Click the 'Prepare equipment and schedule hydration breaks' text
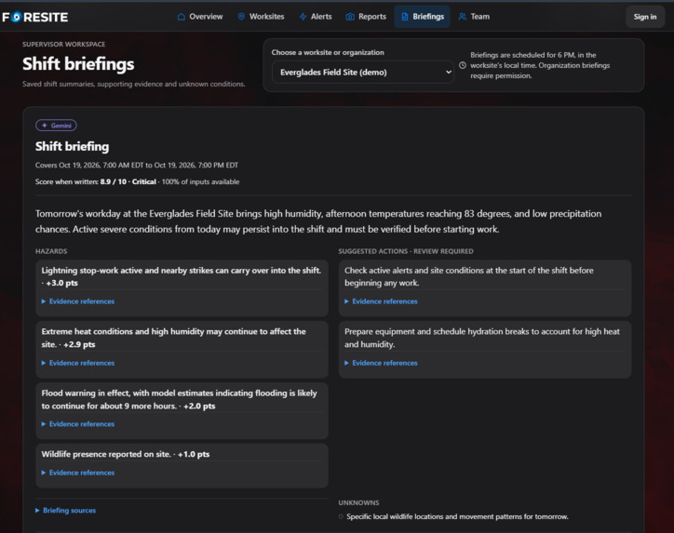The height and width of the screenshot is (533, 674). point(482,338)
